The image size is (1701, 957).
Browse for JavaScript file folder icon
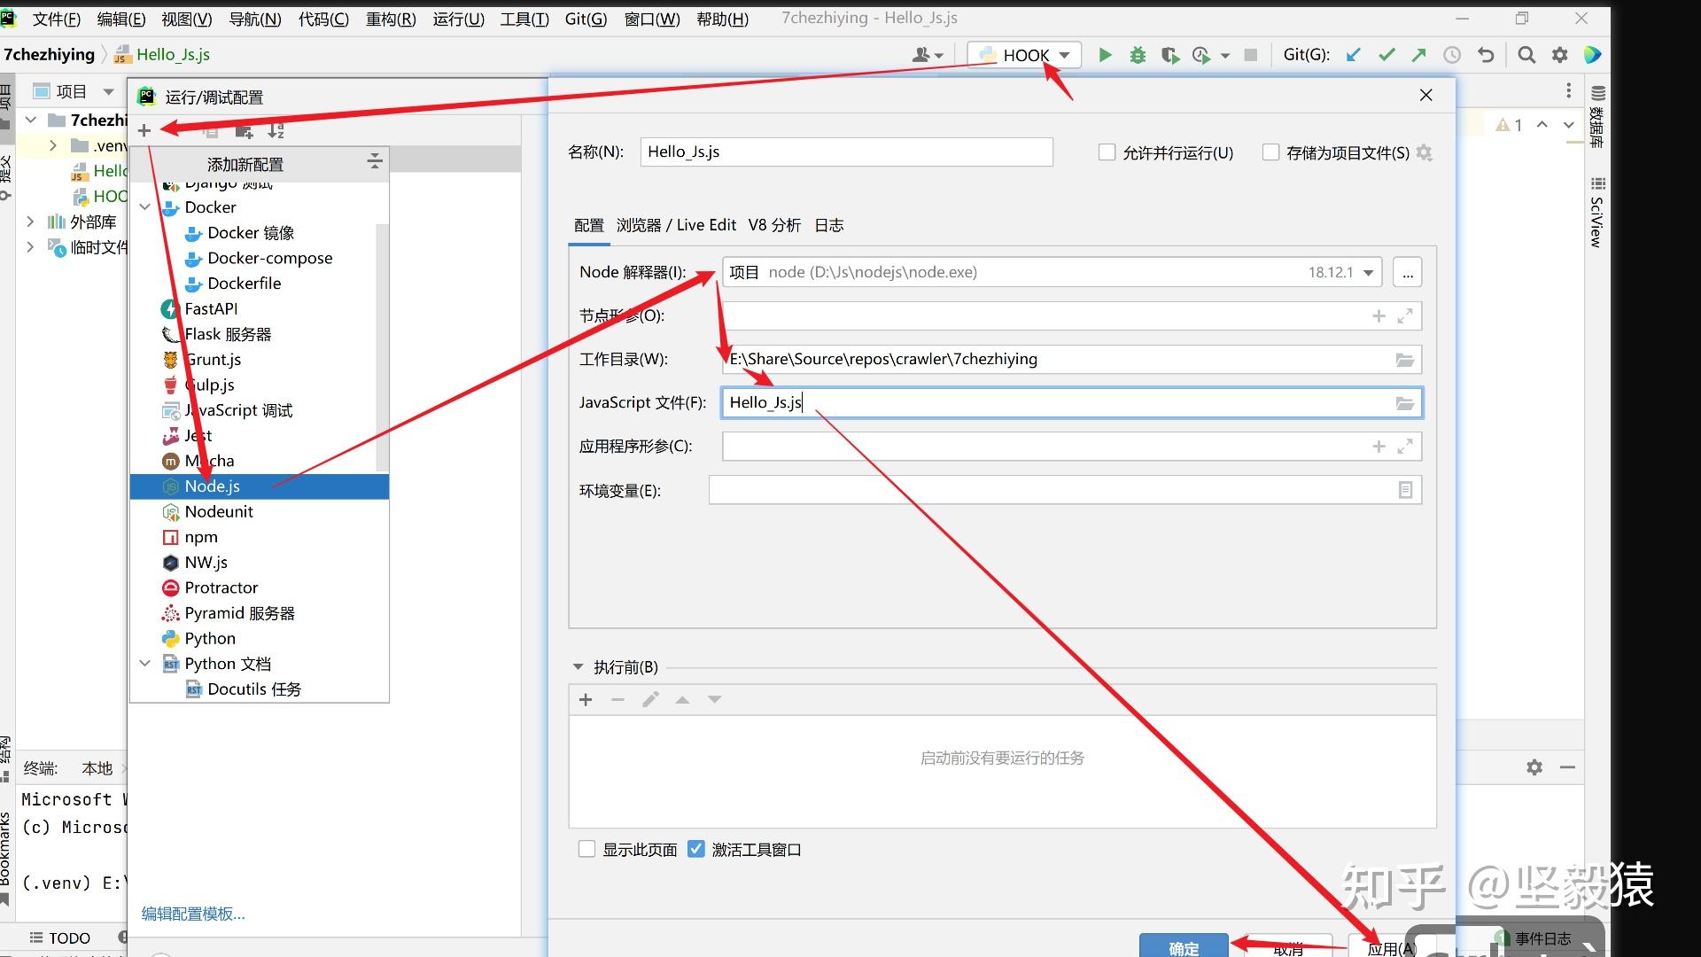pyautogui.click(x=1404, y=403)
